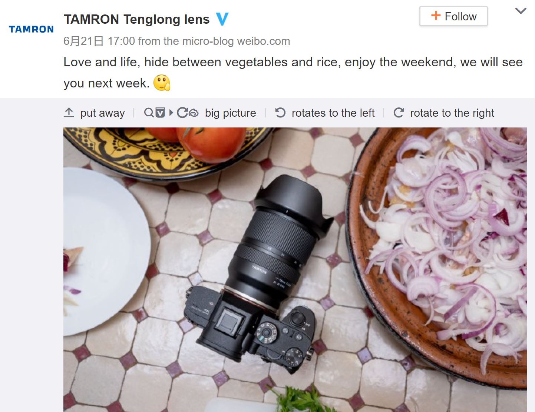
Task: Click the camera photo on tiled table
Action: pyautogui.click(x=295, y=270)
